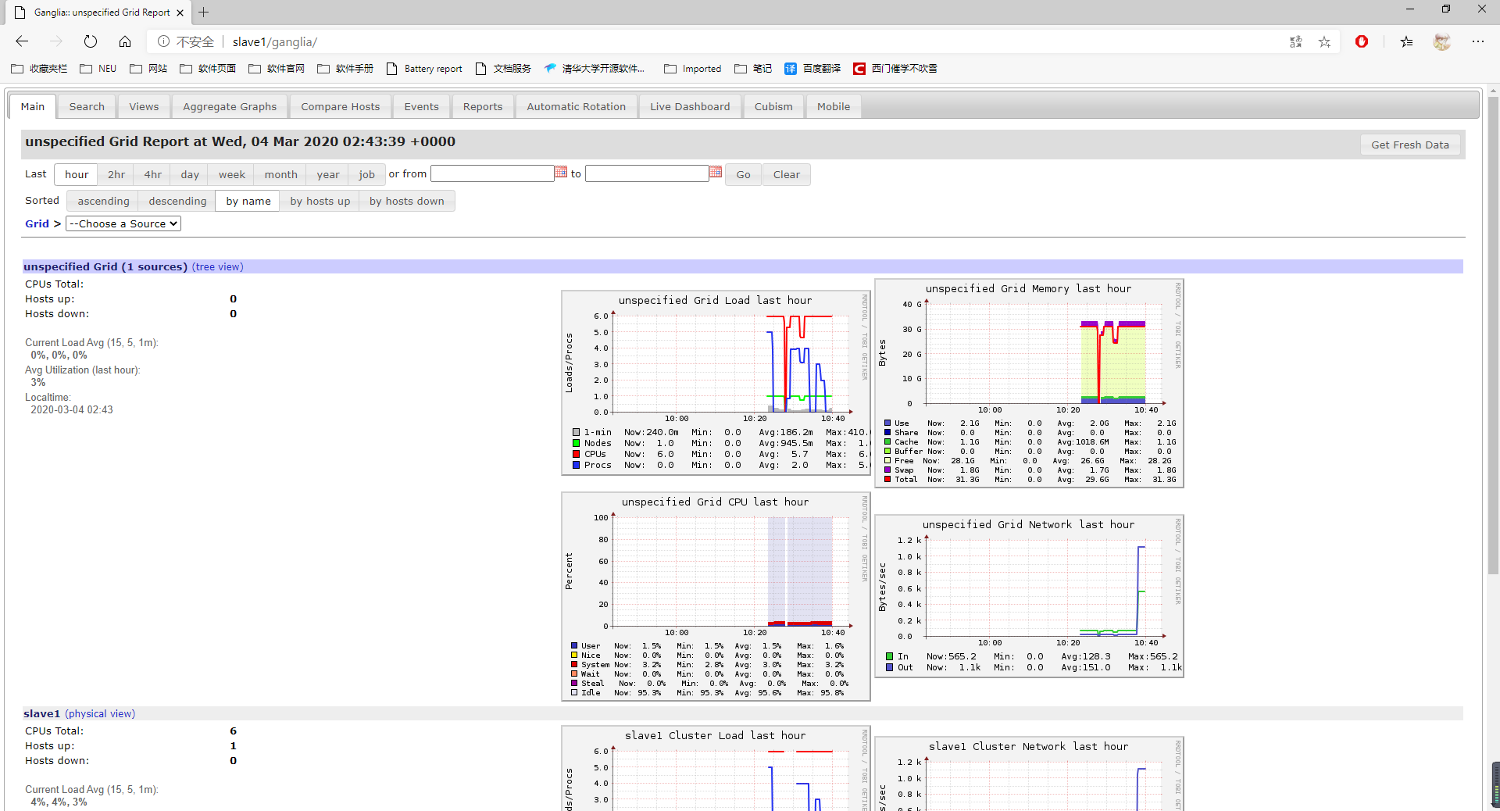Click the Go button
Image resolution: width=1500 pixels, height=811 pixels.
click(x=743, y=174)
